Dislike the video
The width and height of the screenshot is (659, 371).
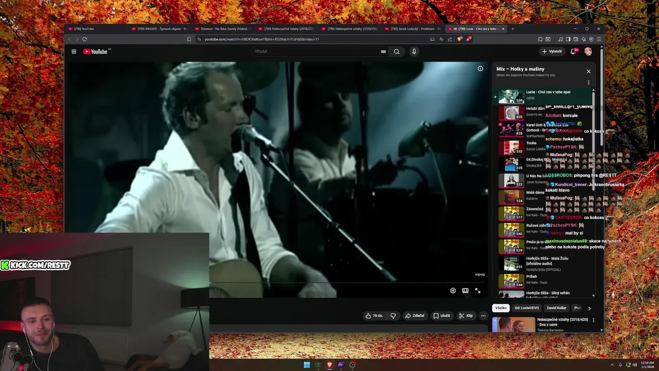(393, 316)
